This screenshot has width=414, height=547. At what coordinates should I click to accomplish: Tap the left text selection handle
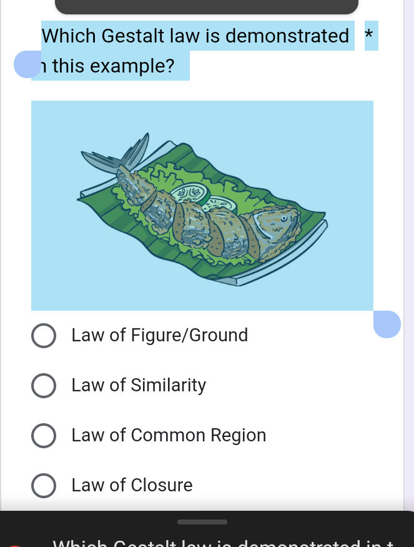pos(27,64)
